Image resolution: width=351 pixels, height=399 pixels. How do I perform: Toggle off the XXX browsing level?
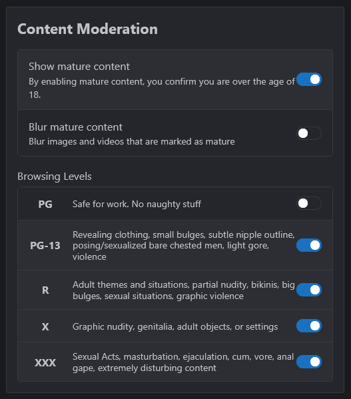(309, 362)
